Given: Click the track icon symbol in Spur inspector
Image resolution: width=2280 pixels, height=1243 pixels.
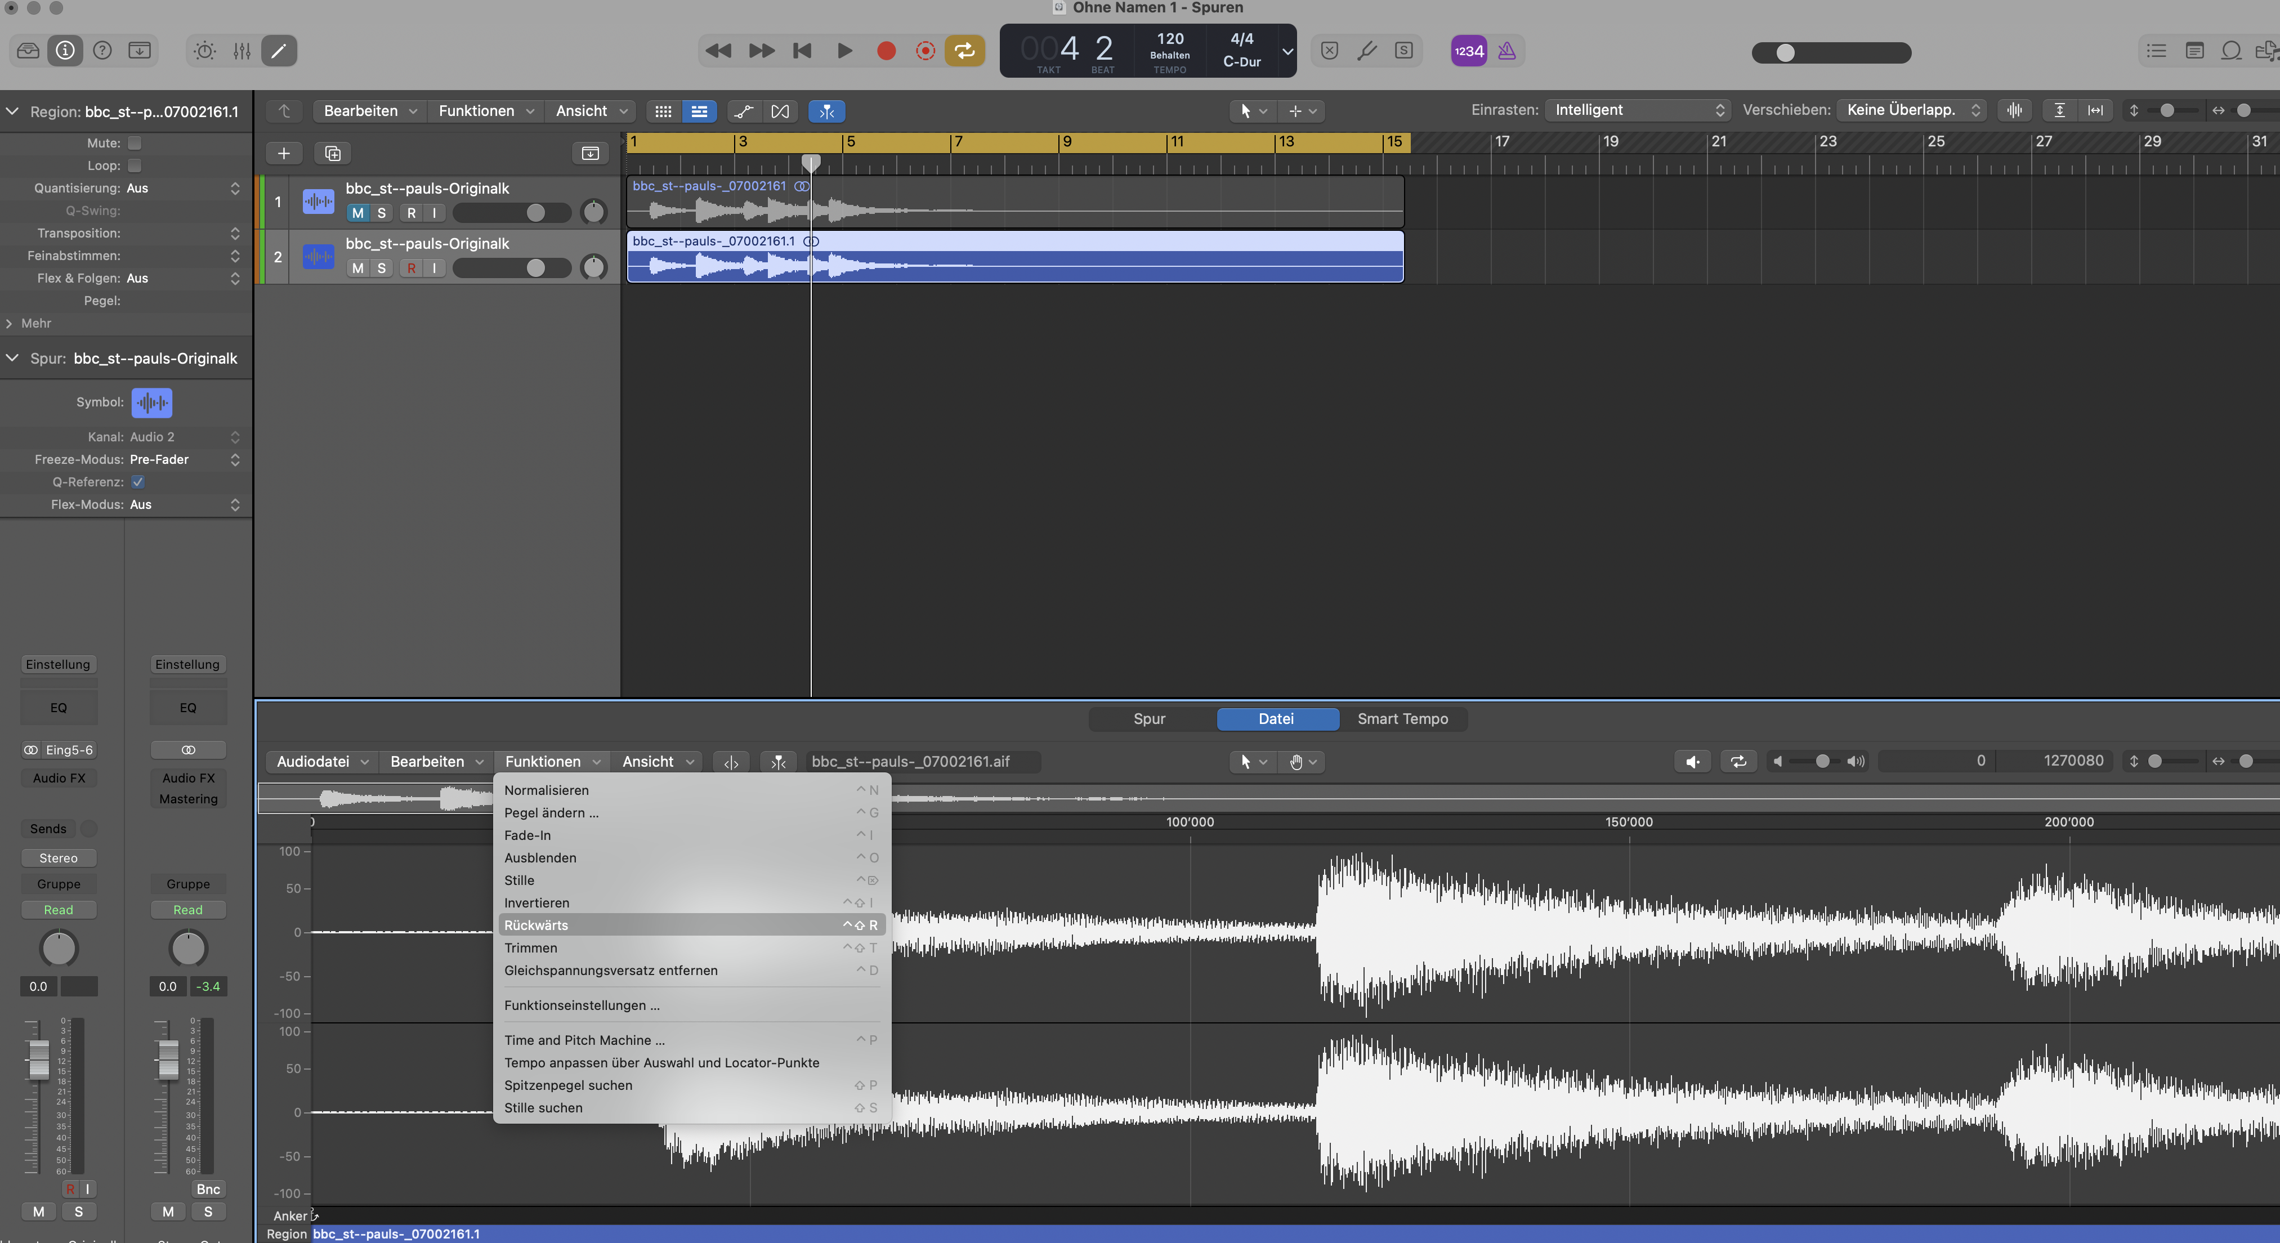Looking at the screenshot, I should point(152,402).
